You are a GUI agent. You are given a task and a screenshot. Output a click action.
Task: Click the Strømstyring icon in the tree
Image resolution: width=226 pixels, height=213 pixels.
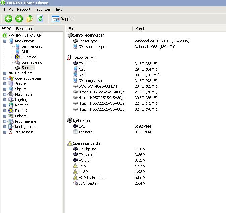(17, 62)
